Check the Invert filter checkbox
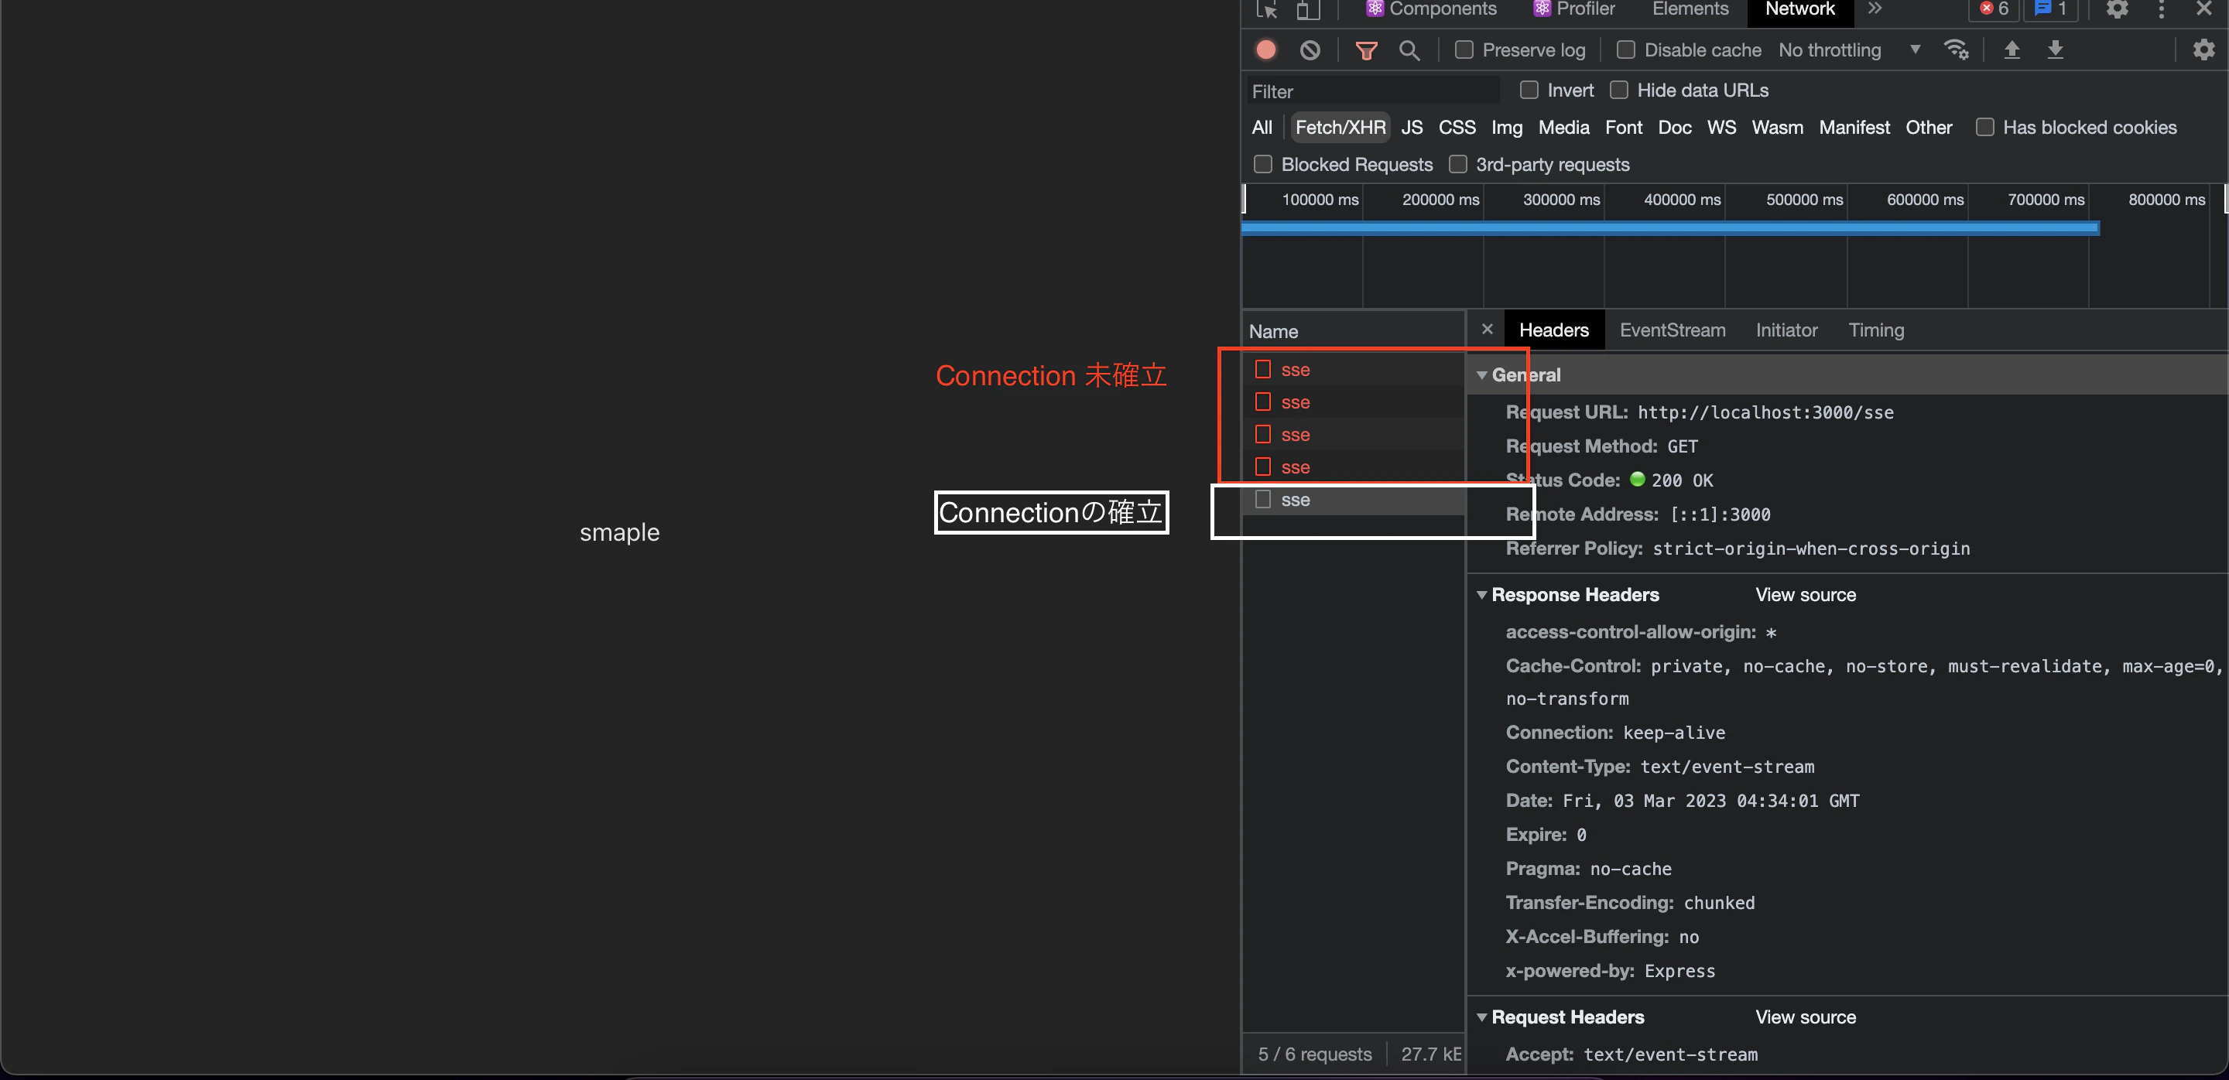Image resolution: width=2229 pixels, height=1080 pixels. pos(1529,90)
